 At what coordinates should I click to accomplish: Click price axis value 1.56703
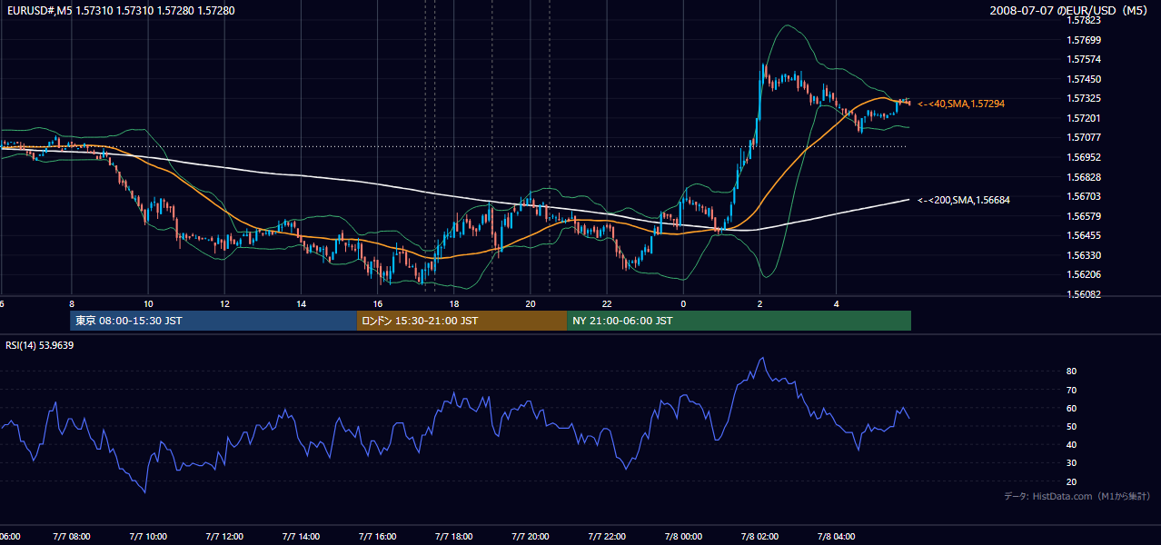(x=1085, y=196)
